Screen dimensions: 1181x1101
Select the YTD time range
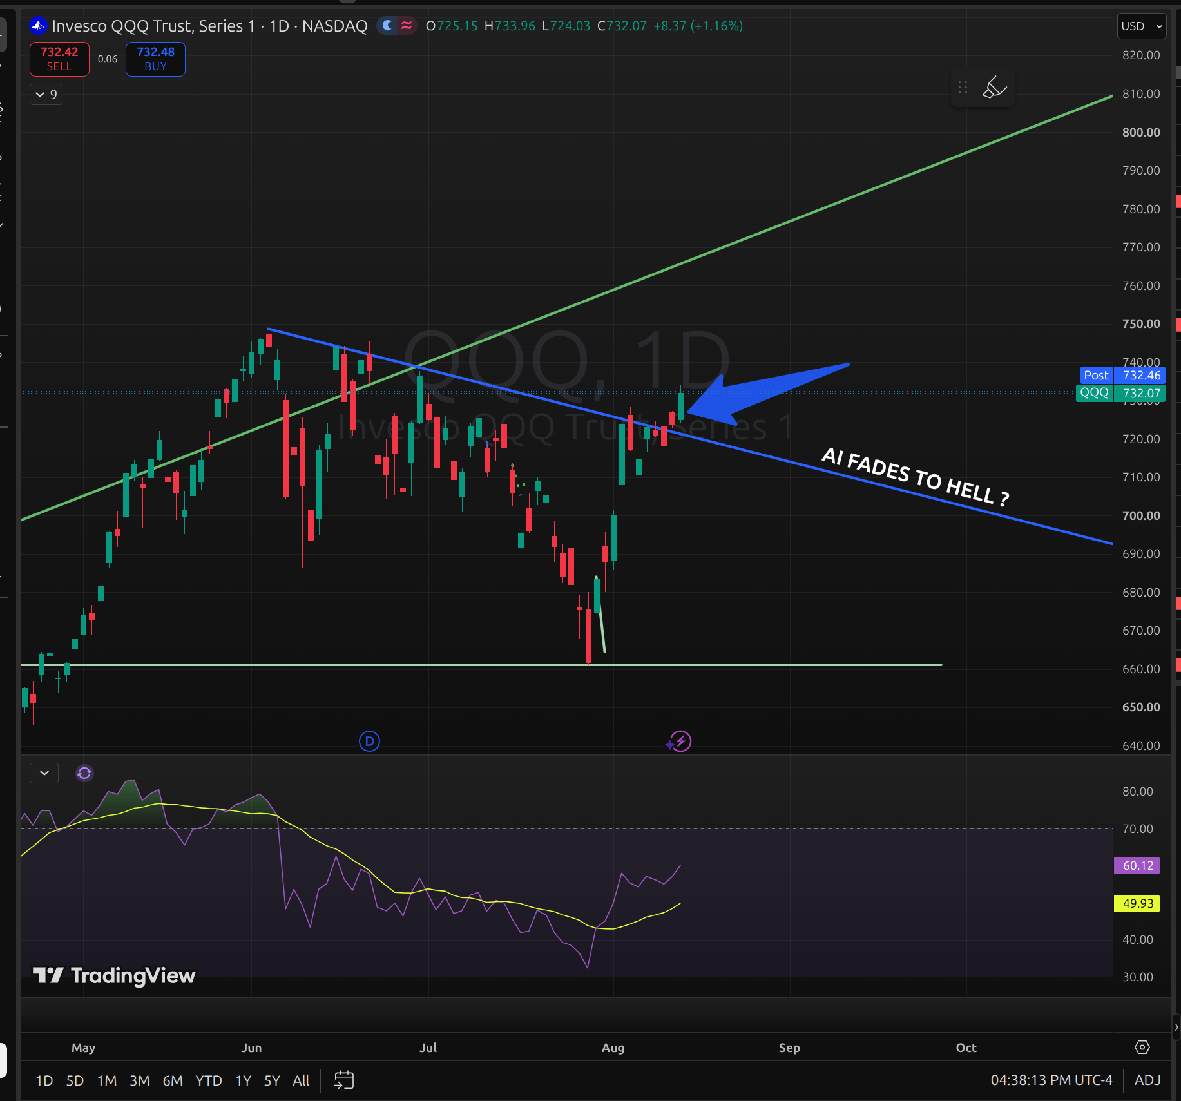tap(209, 1080)
